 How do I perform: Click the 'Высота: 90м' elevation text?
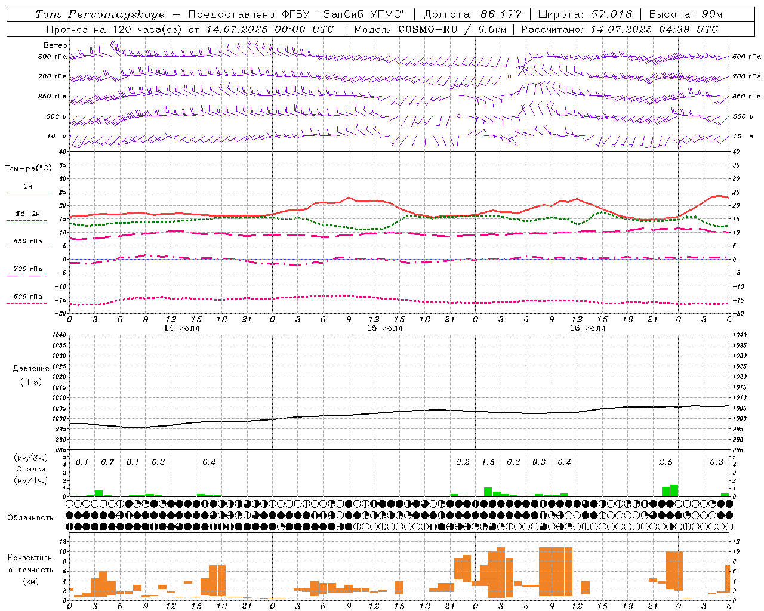click(x=685, y=14)
